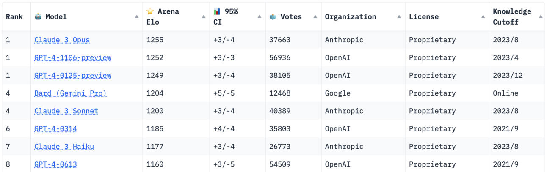This screenshot has height=172, width=547.
Task: Open the GPT-4-0314 model link
Action: click(x=55, y=129)
